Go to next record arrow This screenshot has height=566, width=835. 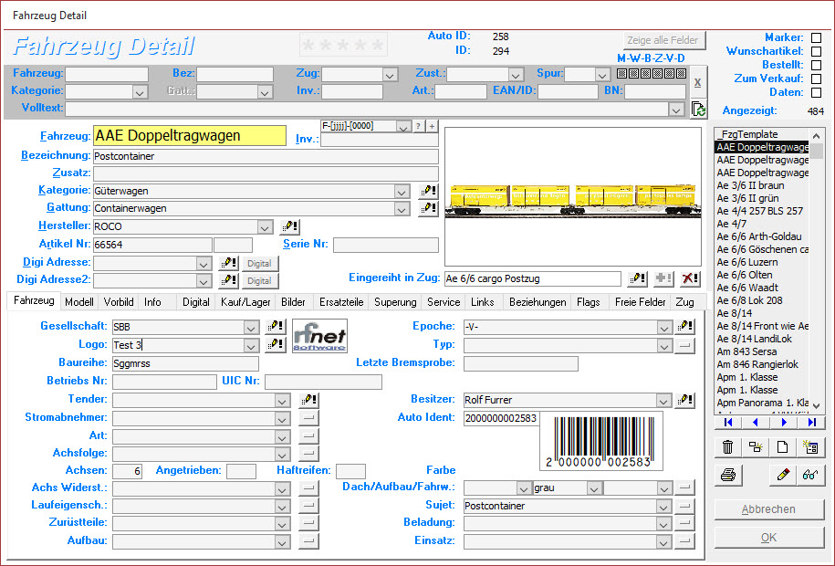click(783, 422)
